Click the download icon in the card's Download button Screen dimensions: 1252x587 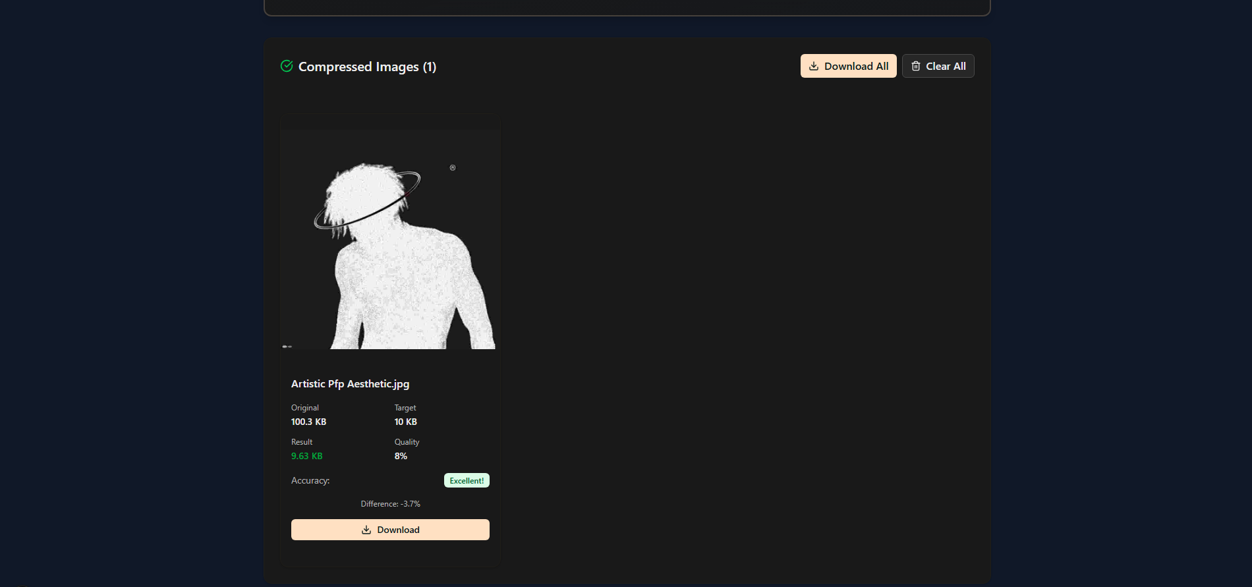click(x=366, y=530)
